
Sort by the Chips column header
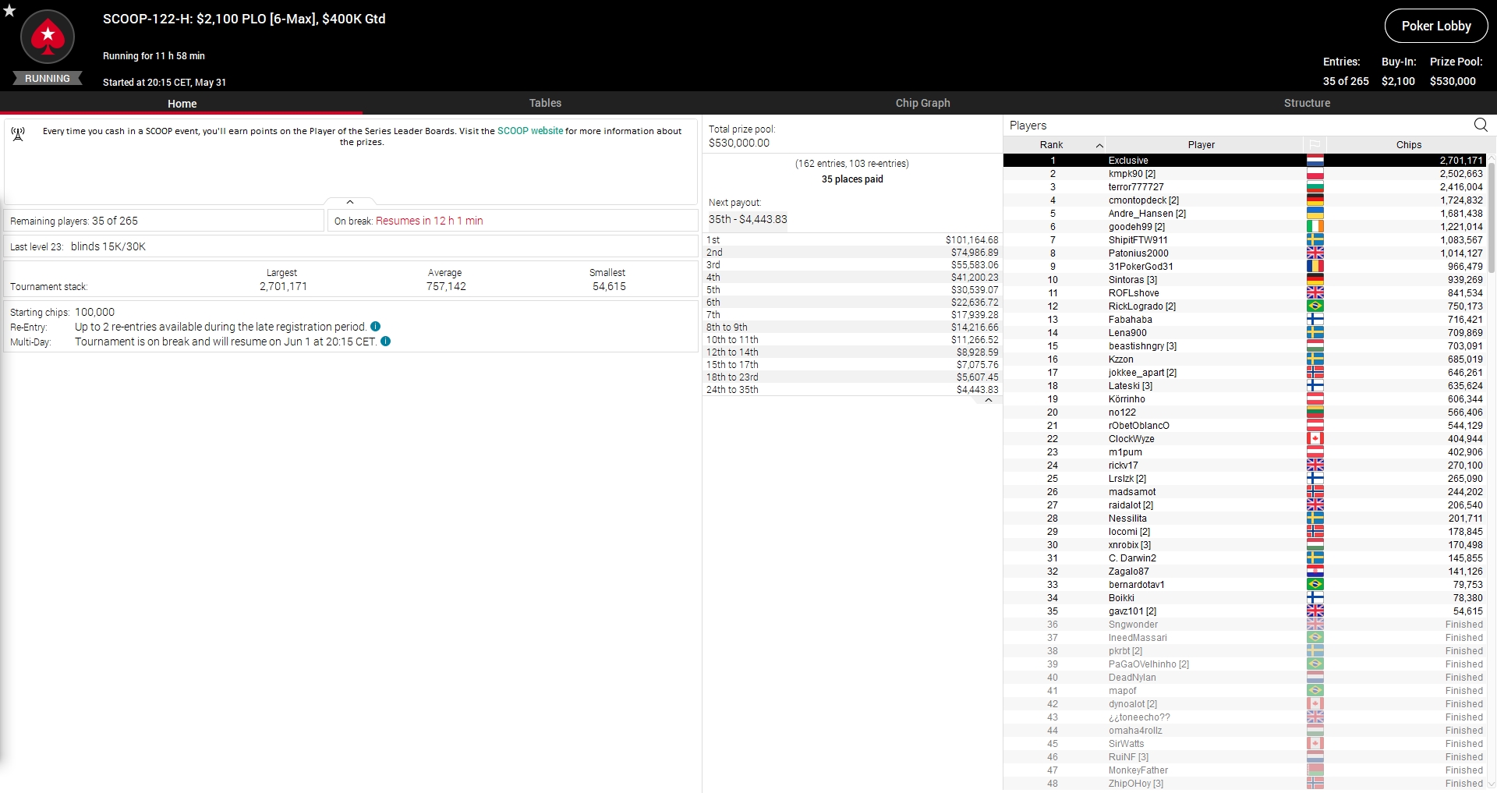1408,145
